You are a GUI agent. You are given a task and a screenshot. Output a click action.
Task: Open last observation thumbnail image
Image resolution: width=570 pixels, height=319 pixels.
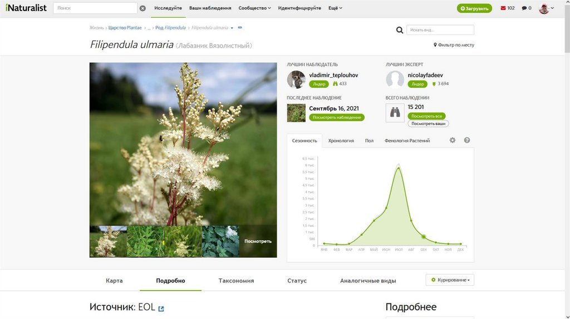click(x=296, y=112)
